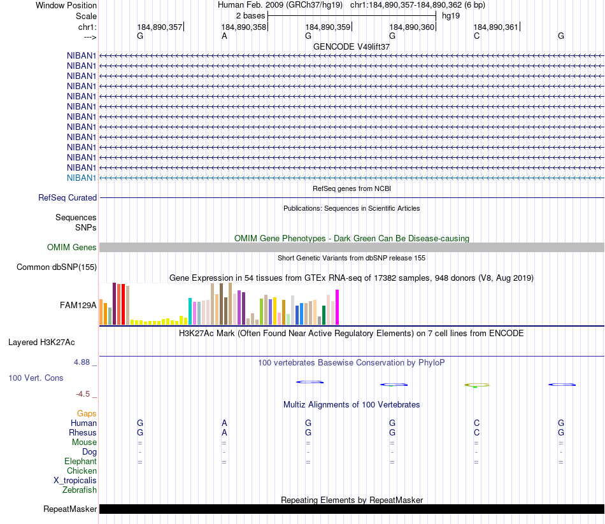Click the 'X_tropicalis' species label
Image resolution: width=605 pixels, height=524 pixels.
point(75,481)
